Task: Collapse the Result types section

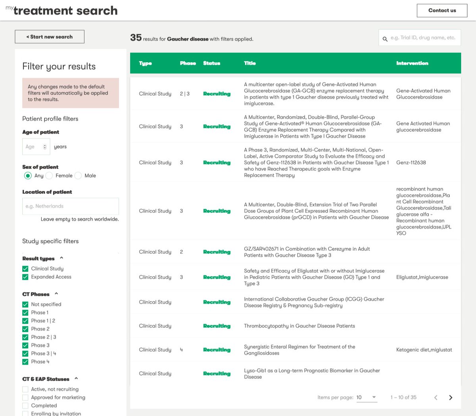Action: click(x=61, y=258)
